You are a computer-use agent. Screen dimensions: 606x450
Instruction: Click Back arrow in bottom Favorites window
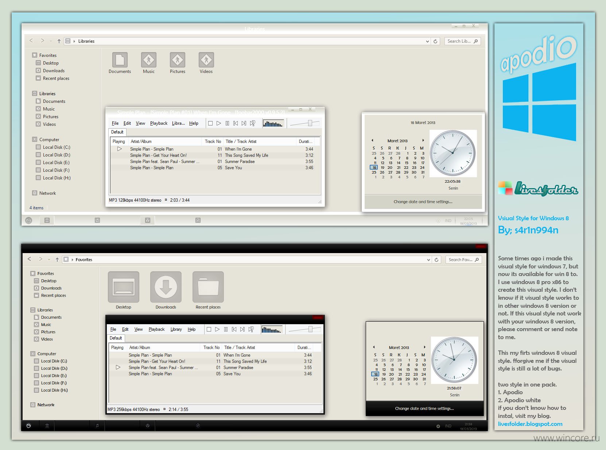coord(30,259)
